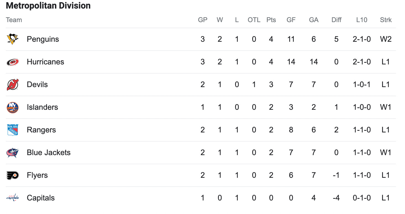Open the Capitals team name link
405x214 pixels.
[41, 198]
